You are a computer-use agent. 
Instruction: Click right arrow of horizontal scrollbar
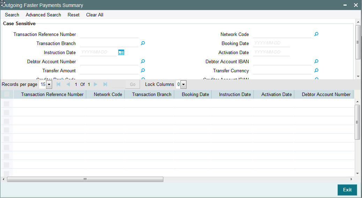tap(352, 179)
